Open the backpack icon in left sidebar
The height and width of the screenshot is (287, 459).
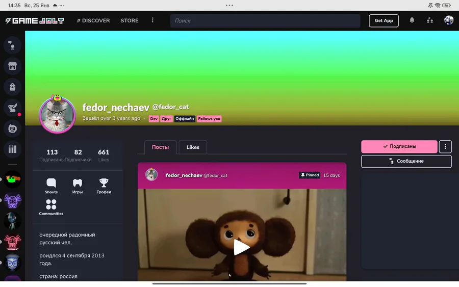(12, 87)
